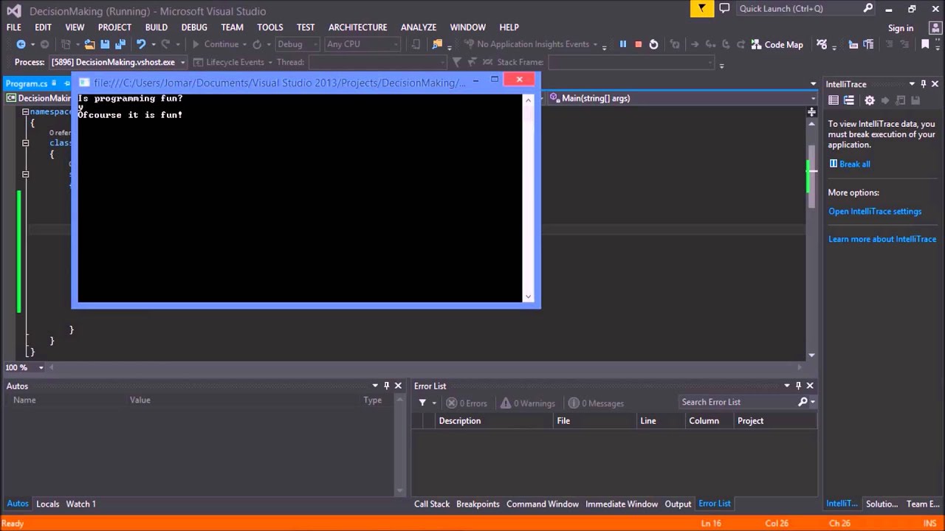Click the feedback speech bubble icon

coord(724,8)
